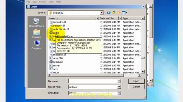This screenshot has height=102, width=183.
Task: Expand the Encoding dropdown arrow
Action: click(x=119, y=93)
